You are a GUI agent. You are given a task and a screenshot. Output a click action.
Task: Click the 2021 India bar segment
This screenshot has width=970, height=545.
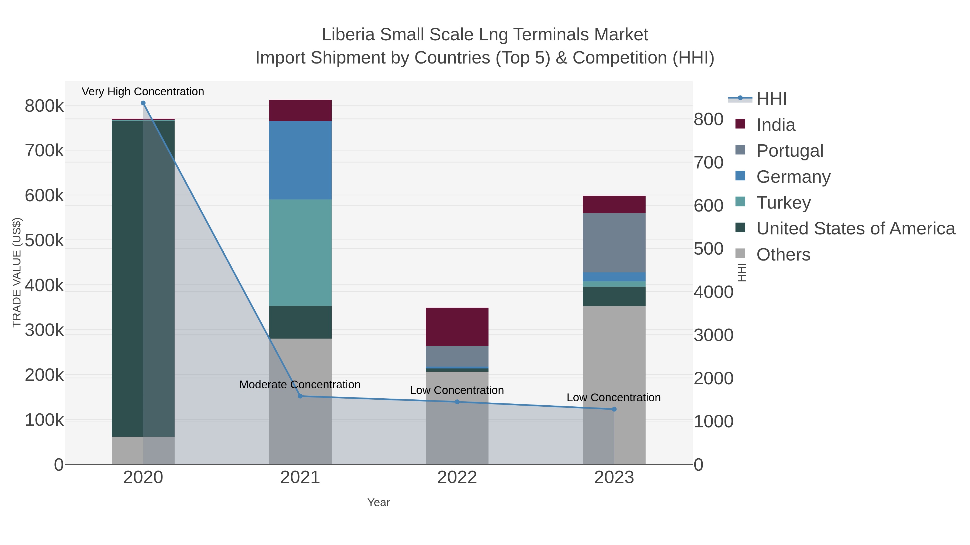(300, 111)
